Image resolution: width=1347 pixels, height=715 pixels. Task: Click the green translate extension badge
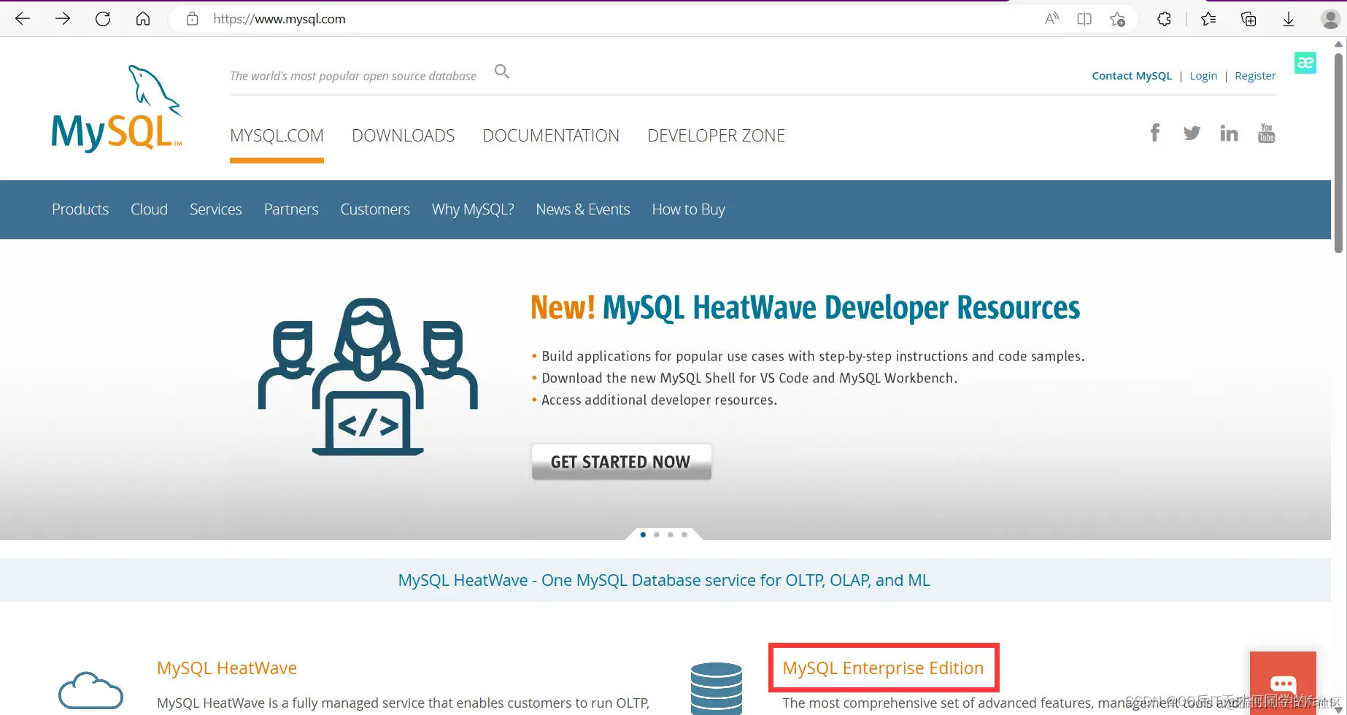(1305, 63)
